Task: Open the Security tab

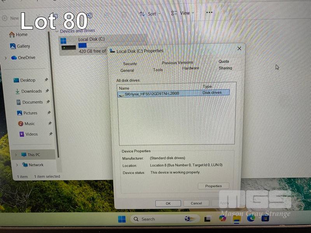Action: pos(130,64)
